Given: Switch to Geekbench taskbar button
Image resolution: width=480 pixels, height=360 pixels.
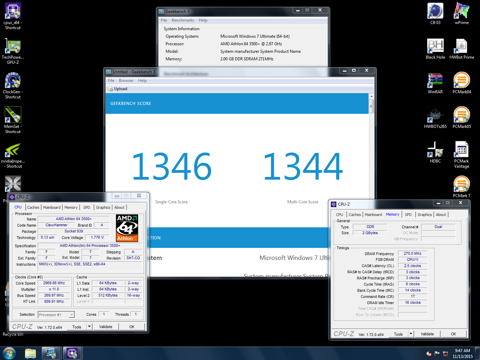Looking at the screenshot, I should pyautogui.click(x=51, y=353).
